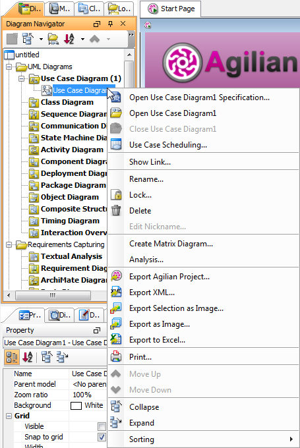
Task: Select the Class Diagram tree node
Action: pos(61,102)
